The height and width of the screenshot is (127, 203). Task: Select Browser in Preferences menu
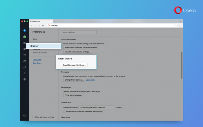43,46
